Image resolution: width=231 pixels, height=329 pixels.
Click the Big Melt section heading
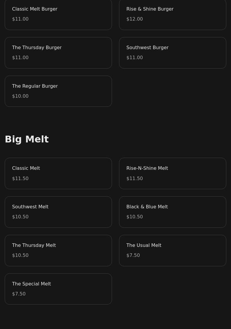[27, 139]
